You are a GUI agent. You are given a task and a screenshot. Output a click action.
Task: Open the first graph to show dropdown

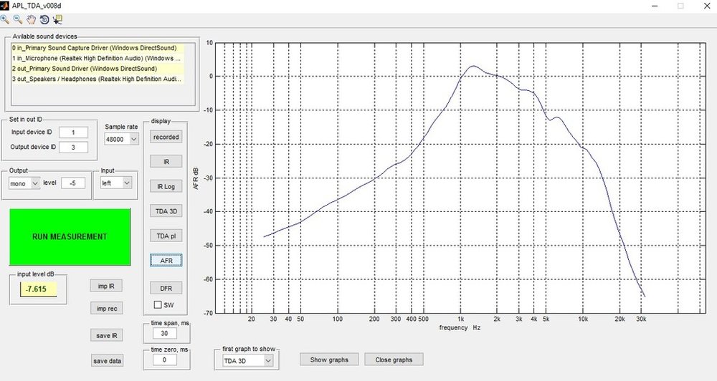[x=247, y=360]
